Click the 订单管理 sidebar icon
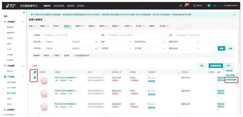This screenshot has height=117, width=243. (5, 77)
